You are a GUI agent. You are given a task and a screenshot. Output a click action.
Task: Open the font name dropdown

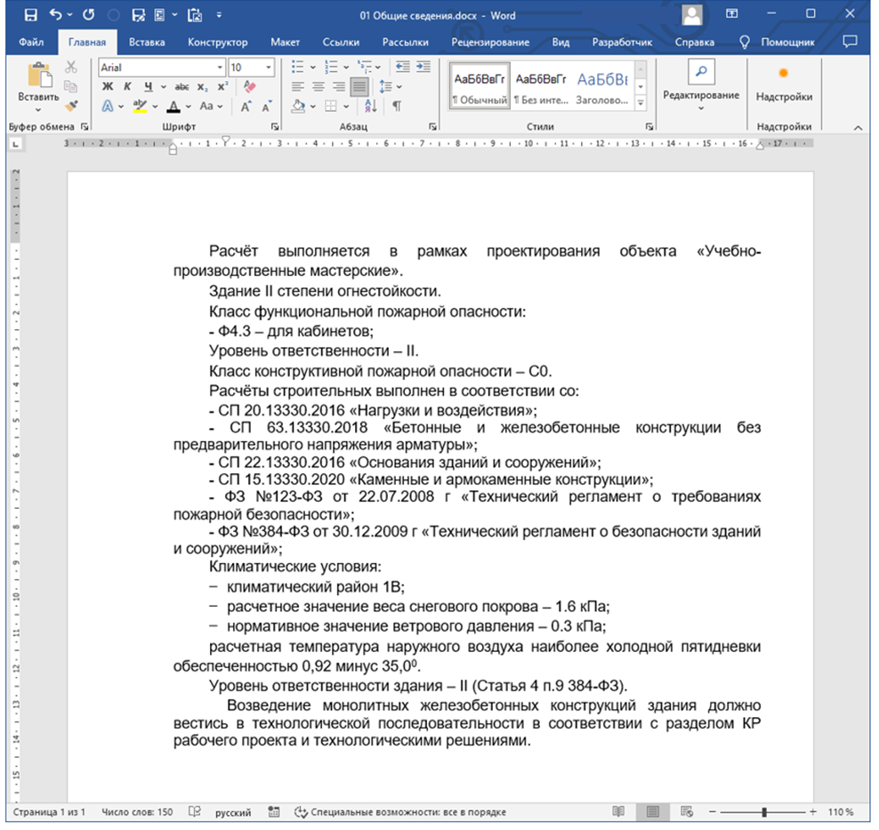(220, 68)
